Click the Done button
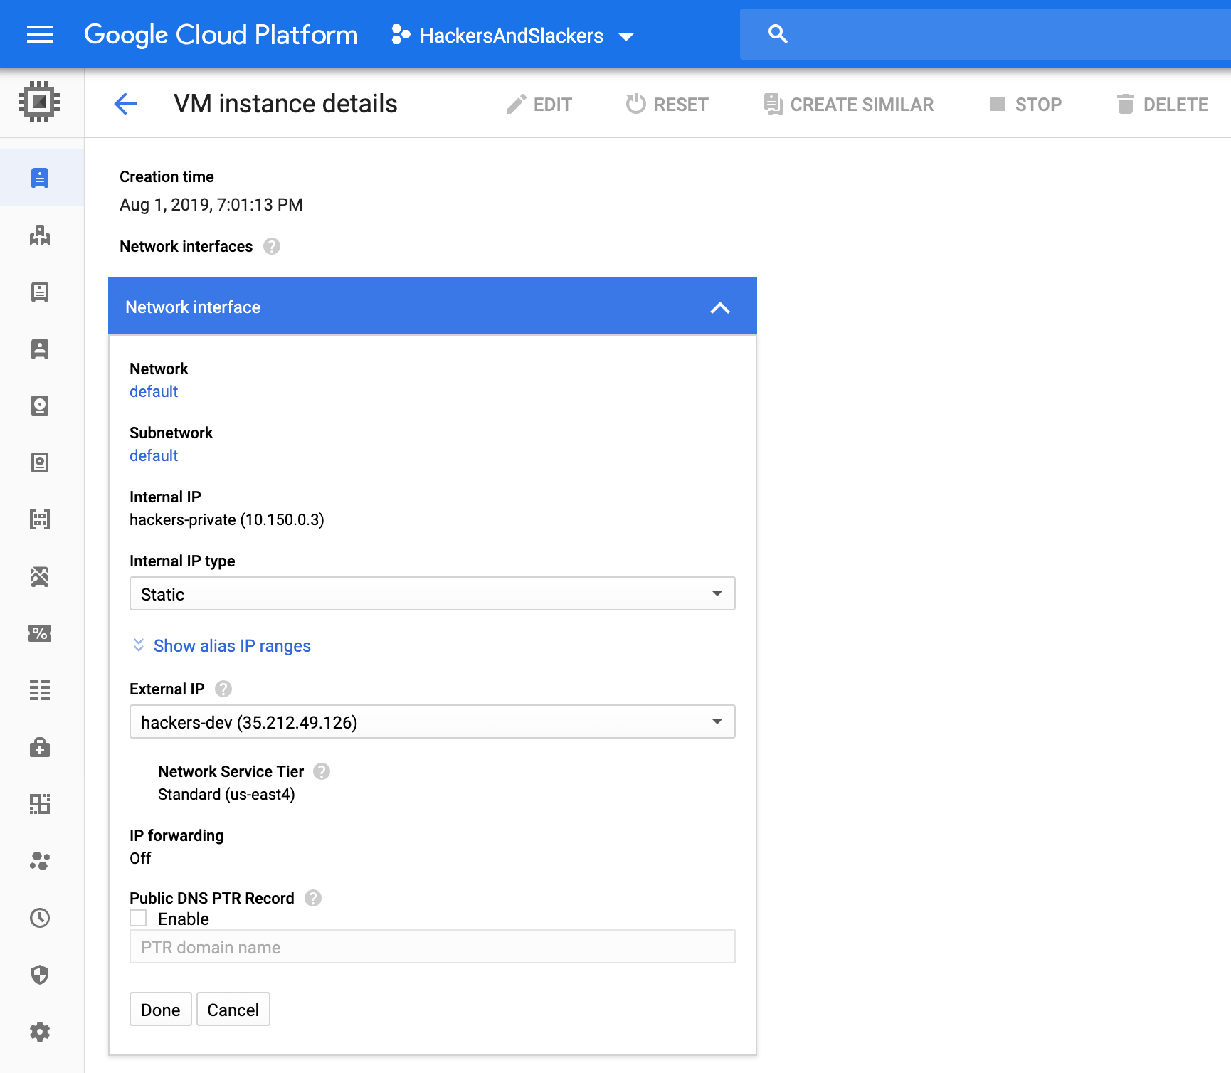This screenshot has height=1073, width=1231. pos(161,1009)
